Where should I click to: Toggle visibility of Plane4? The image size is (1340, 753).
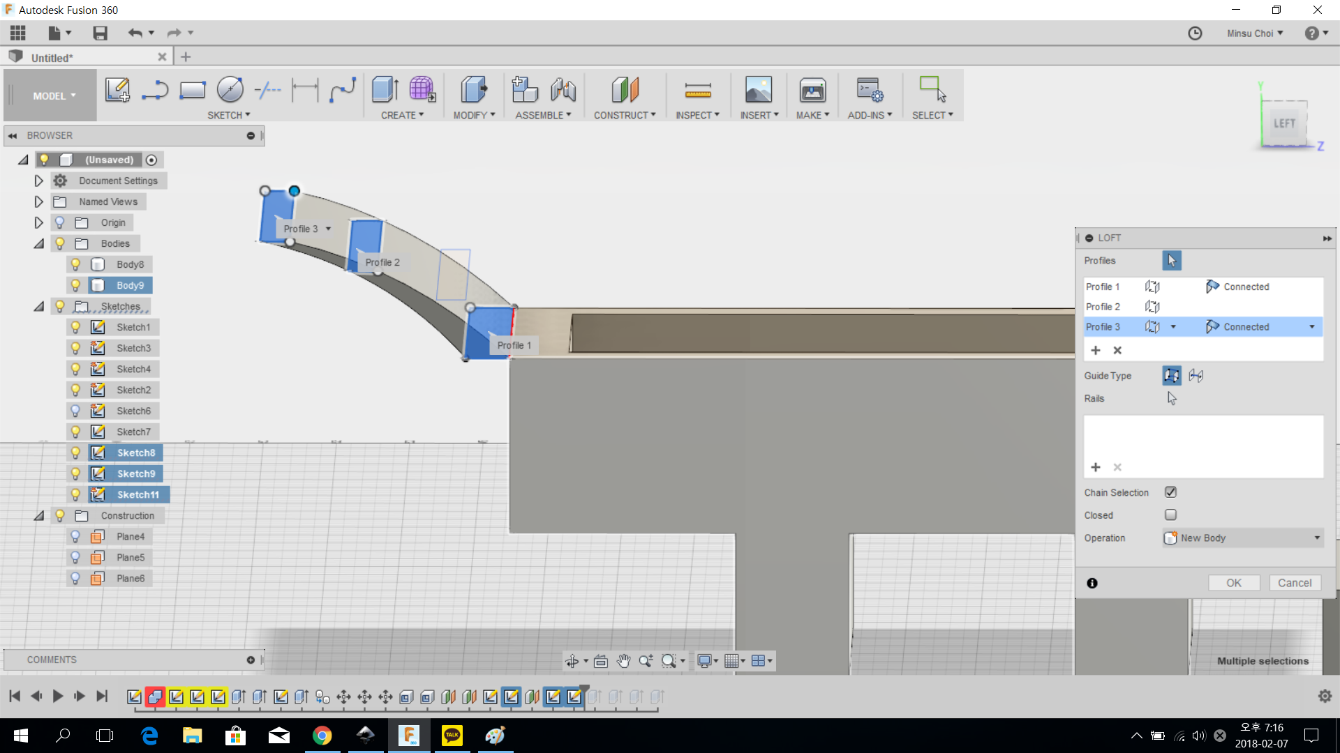pyautogui.click(x=76, y=536)
